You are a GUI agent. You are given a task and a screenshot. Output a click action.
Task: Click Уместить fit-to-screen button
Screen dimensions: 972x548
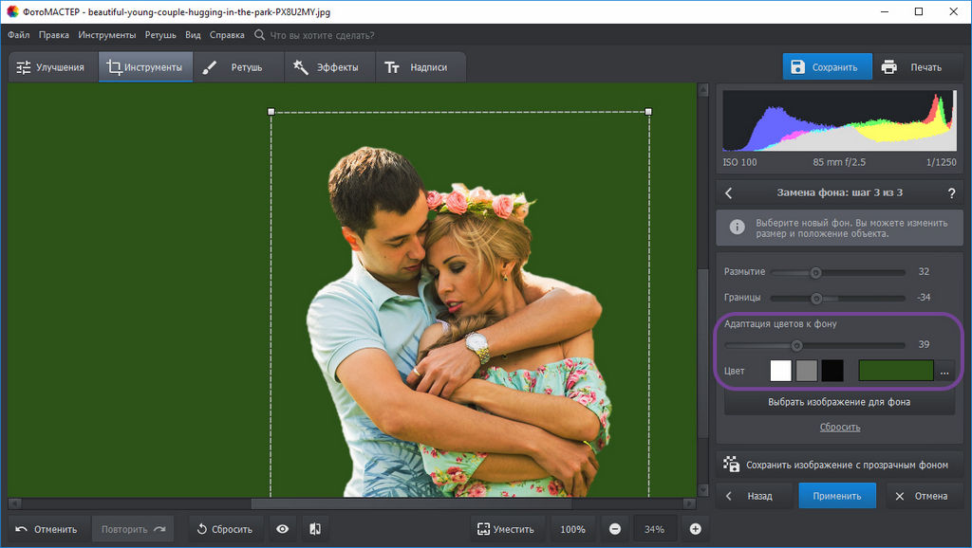coord(506,529)
